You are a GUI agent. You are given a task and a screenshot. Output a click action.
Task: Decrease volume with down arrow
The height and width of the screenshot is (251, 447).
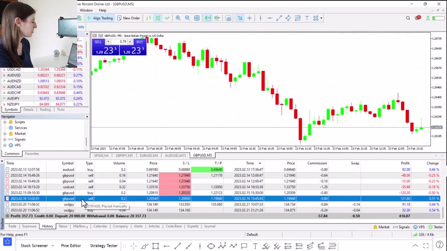point(108,42)
